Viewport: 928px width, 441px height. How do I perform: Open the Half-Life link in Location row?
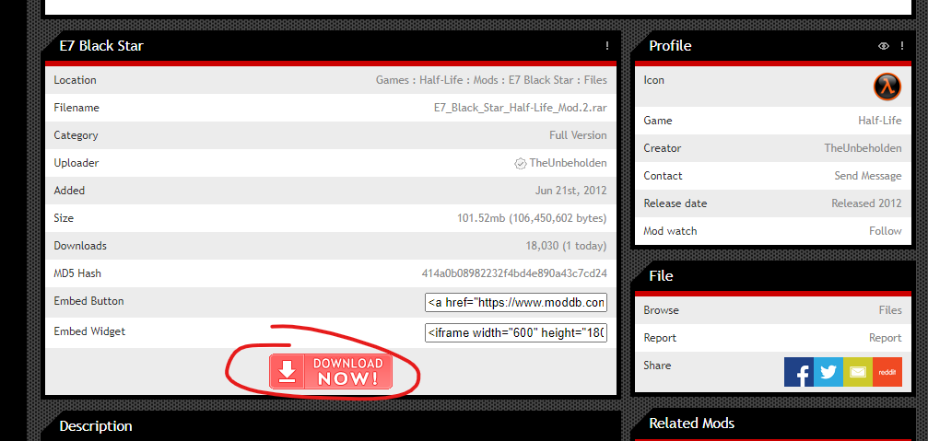(441, 80)
